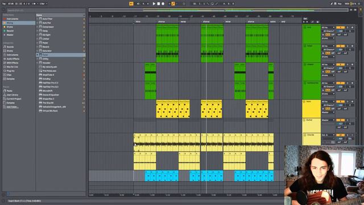Image resolution: width=364 pixels, height=205 pixels.
Task: Go to next locator arrow
Action: 307,22
